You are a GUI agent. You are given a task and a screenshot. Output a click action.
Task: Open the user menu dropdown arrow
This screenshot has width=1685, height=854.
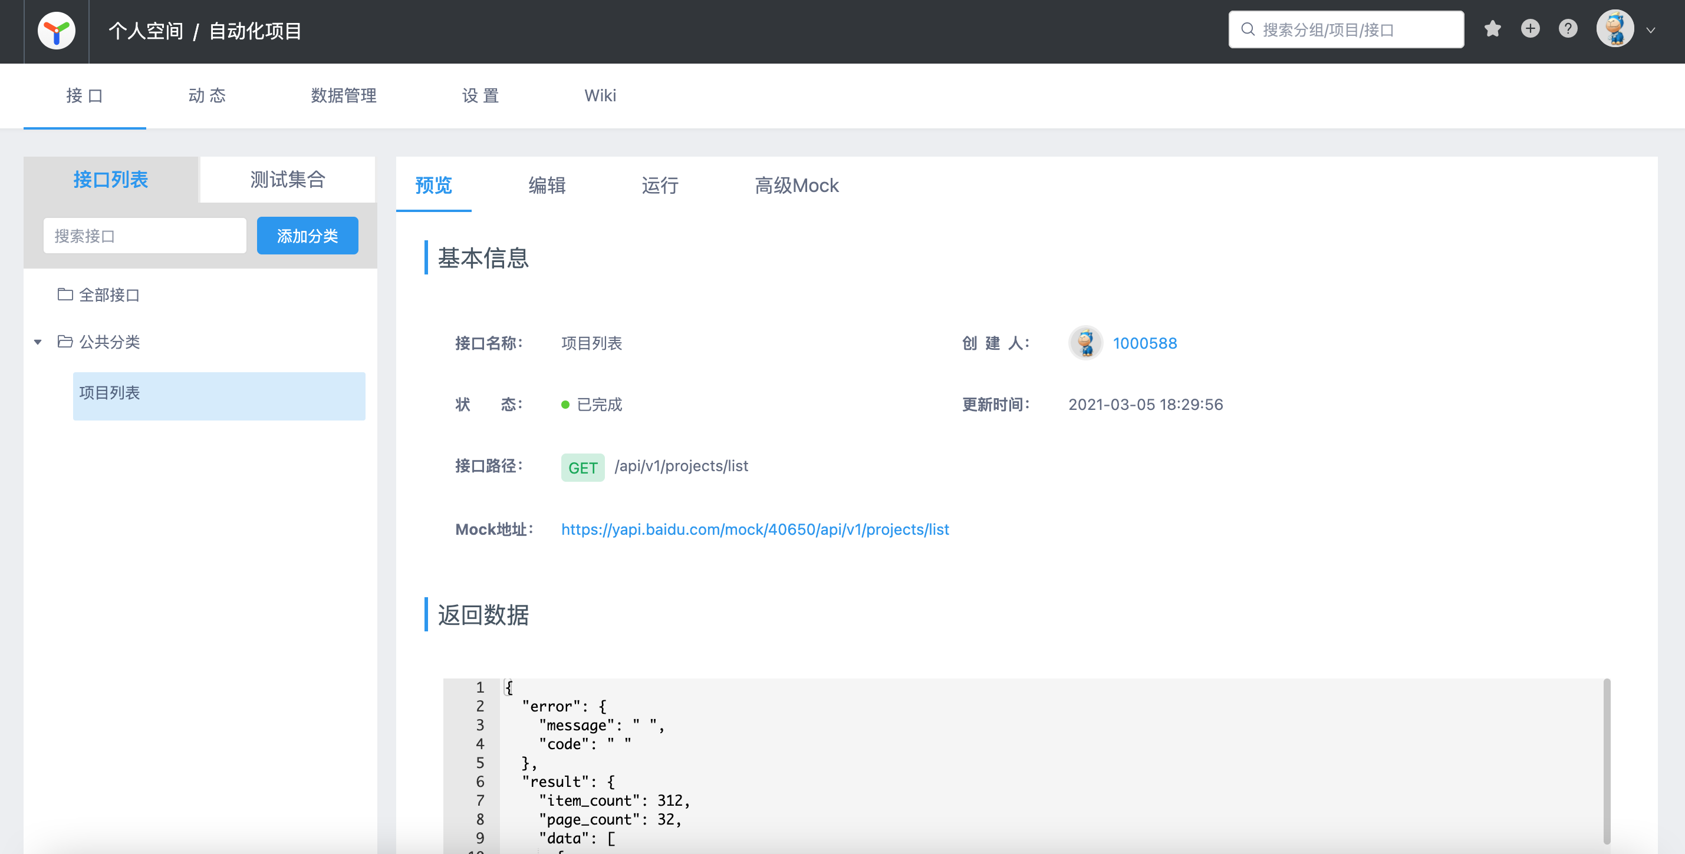pos(1651,30)
